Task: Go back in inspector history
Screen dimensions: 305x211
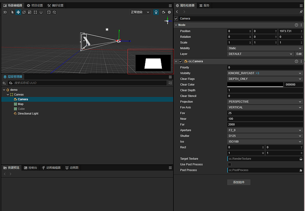Action: (178, 12)
